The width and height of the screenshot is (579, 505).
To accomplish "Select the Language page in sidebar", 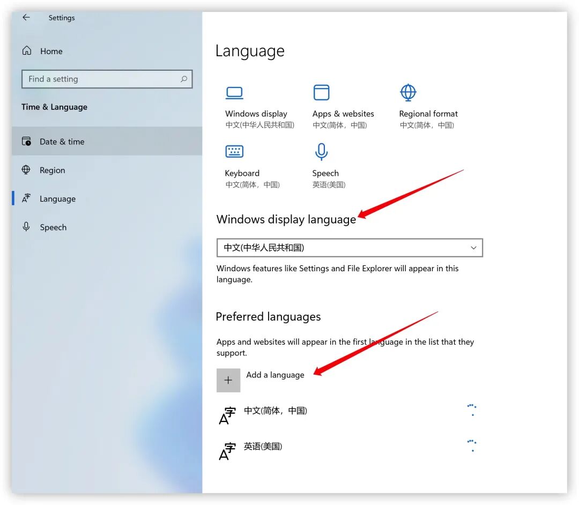I will click(57, 198).
